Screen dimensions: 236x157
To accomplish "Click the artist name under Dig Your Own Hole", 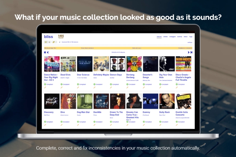I will pos(166,80).
